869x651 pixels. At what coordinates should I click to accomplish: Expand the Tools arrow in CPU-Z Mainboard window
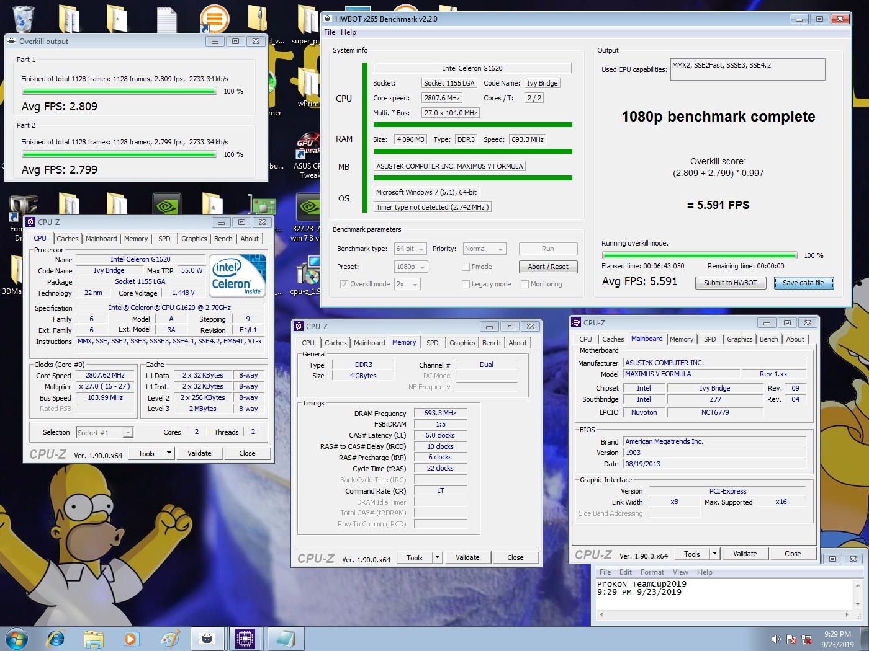(x=714, y=554)
